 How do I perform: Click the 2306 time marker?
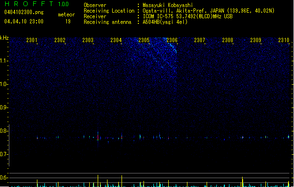point(172,40)
